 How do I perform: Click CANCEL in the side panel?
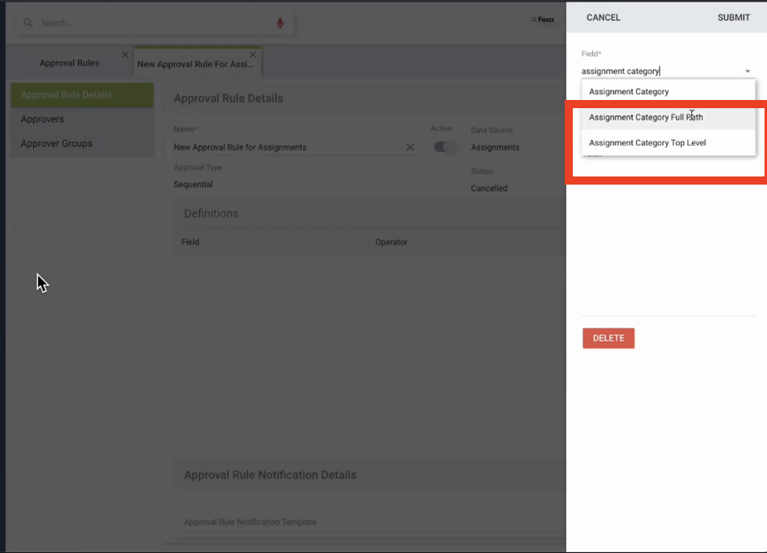click(x=603, y=18)
